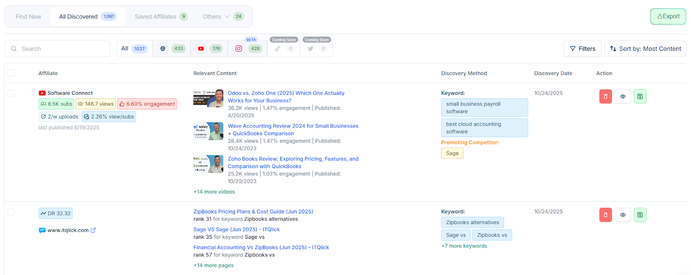The height and width of the screenshot is (275, 691).
Task: Check the Software Connect row checkbox
Action: tap(11, 94)
